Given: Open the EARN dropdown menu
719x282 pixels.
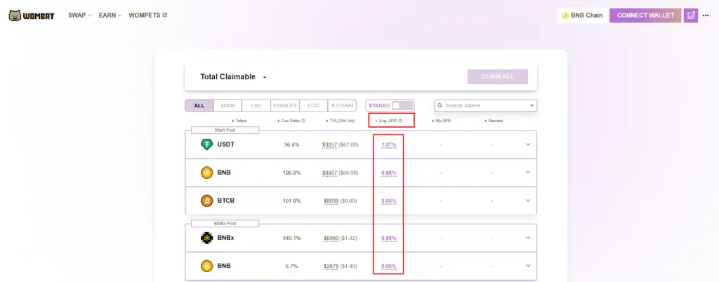Looking at the screenshot, I should (110, 15).
